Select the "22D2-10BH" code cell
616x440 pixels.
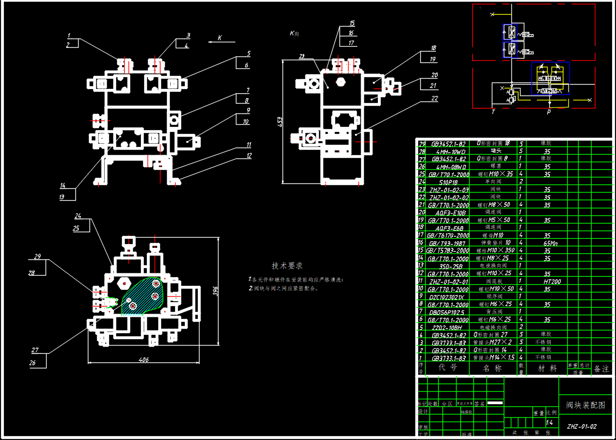(x=448, y=328)
